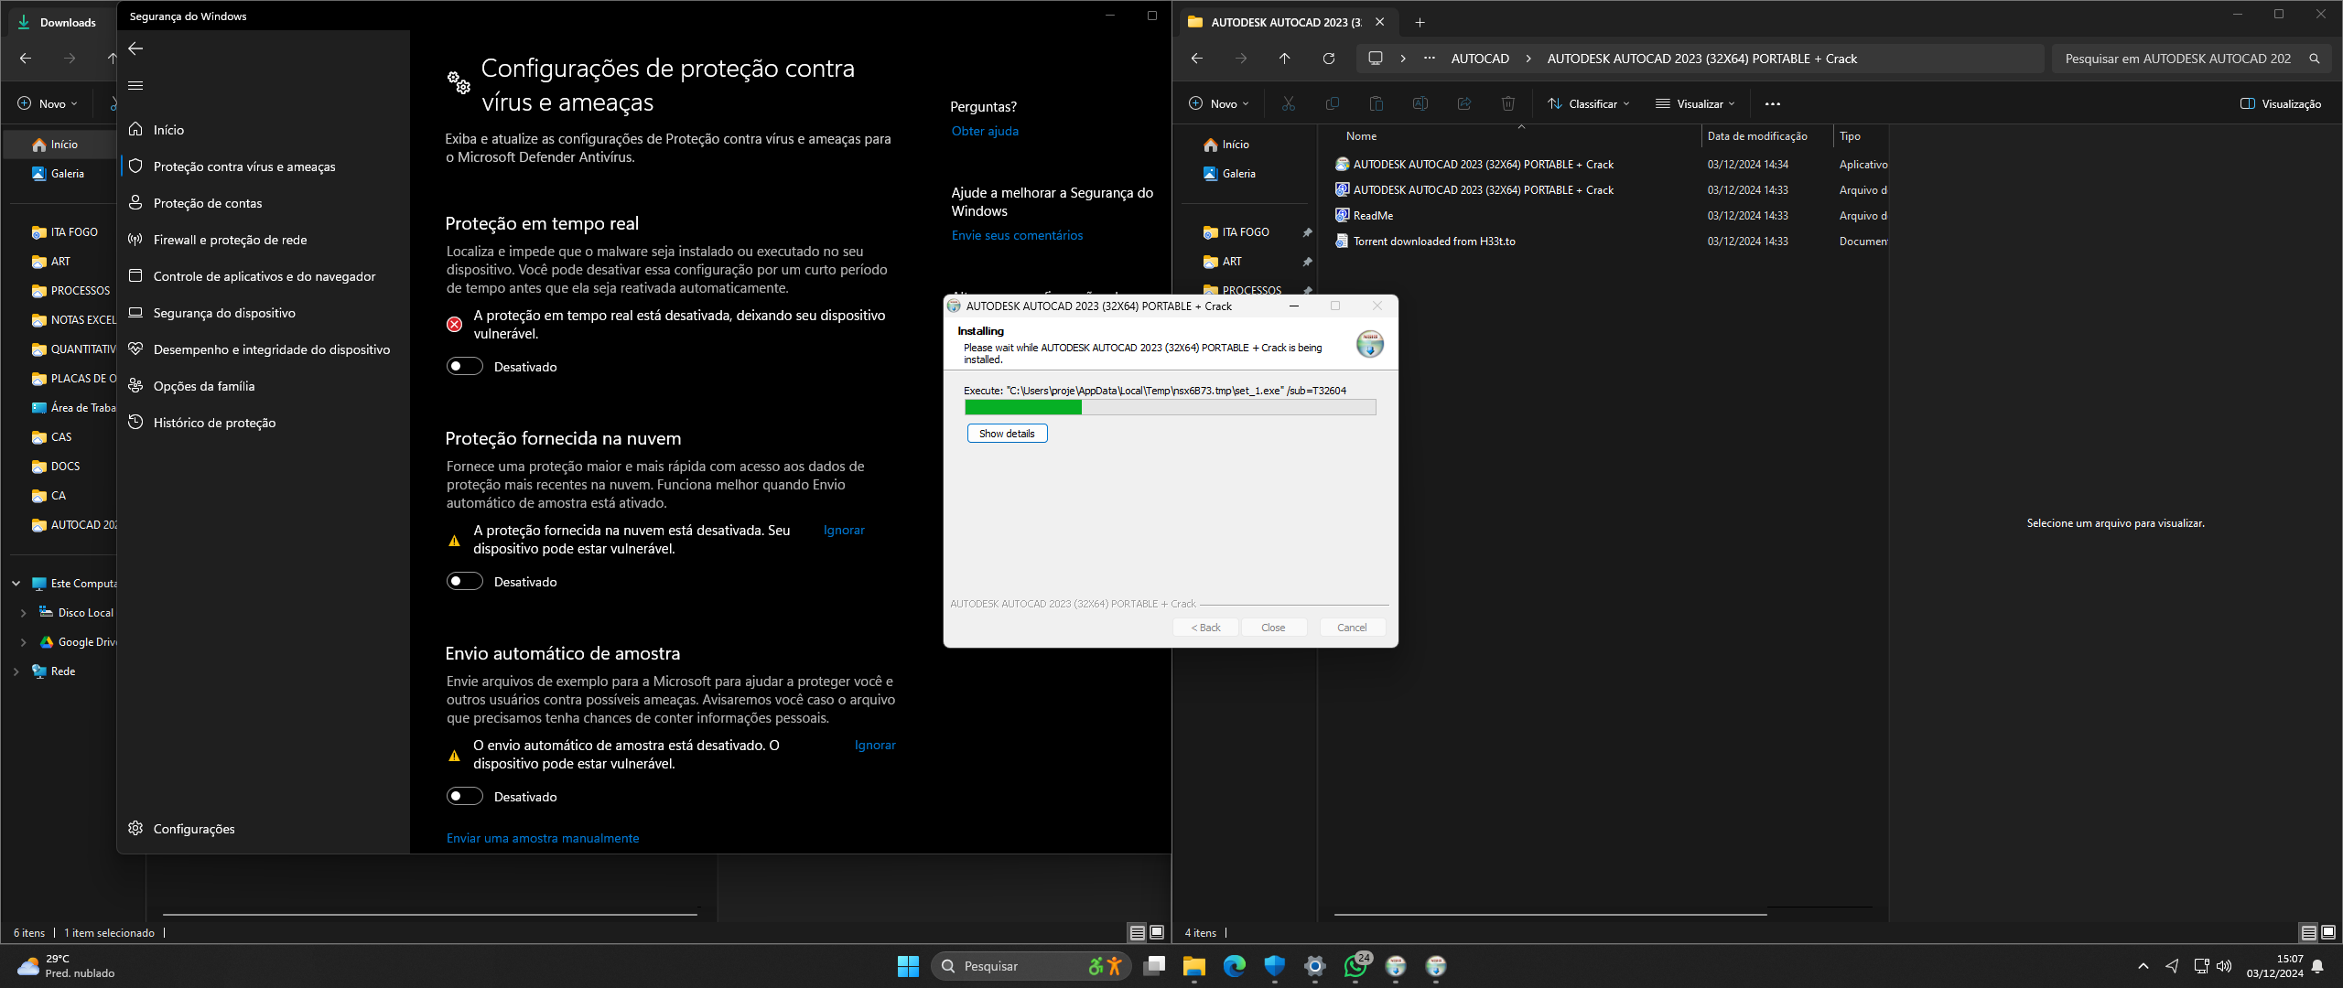Click the three-dots more options icon in the Explorer toolbar

[x=1772, y=103]
